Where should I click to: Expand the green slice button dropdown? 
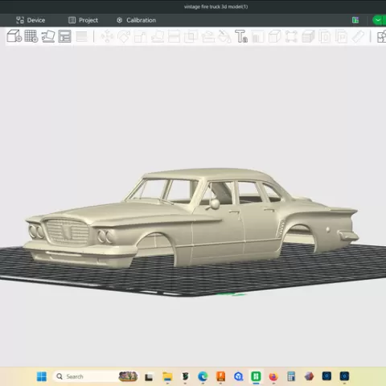378,20
